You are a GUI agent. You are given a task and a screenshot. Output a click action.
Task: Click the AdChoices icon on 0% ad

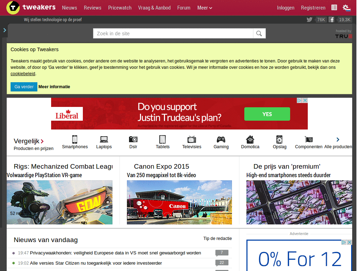(344, 242)
